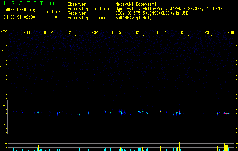Click the Receiving Location label

click(88, 9)
